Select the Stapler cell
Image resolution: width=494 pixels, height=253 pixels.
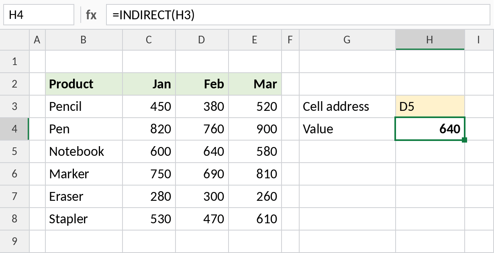pos(84,219)
